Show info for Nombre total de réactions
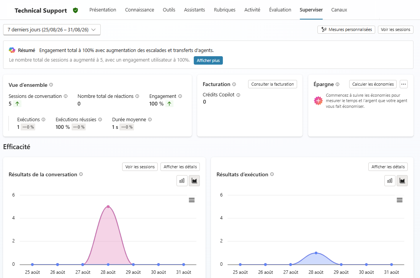This screenshot has height=278, width=420. (x=137, y=96)
